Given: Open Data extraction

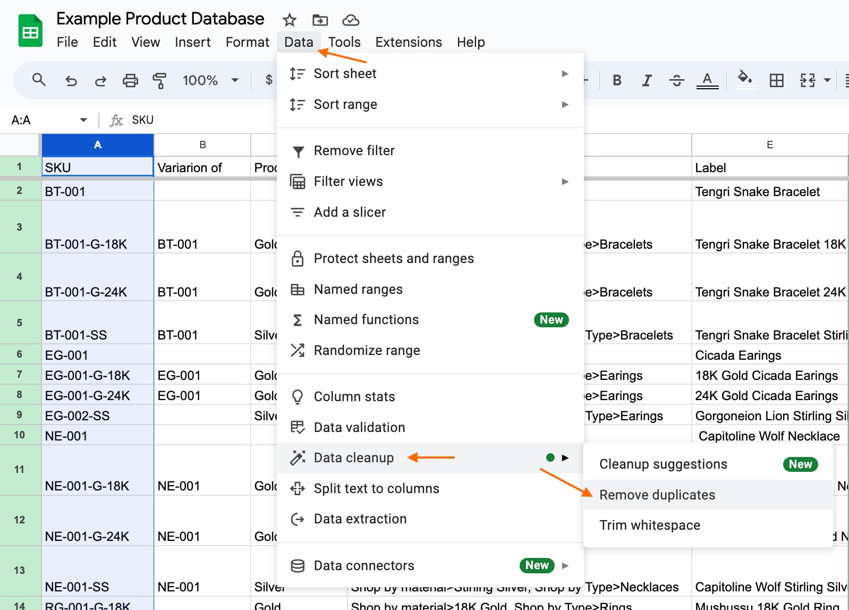Looking at the screenshot, I should coord(430,519).
